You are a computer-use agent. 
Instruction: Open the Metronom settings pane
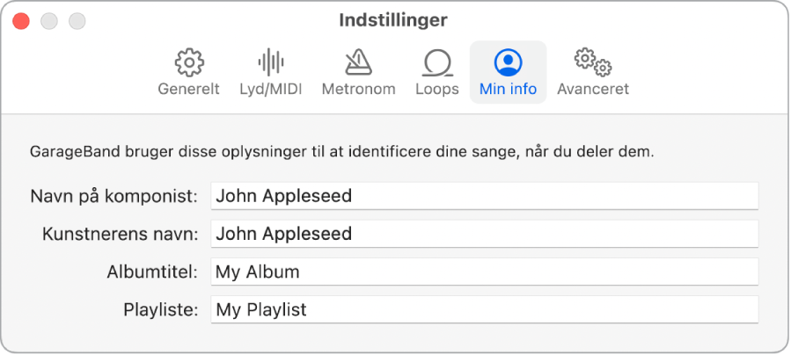click(x=359, y=72)
